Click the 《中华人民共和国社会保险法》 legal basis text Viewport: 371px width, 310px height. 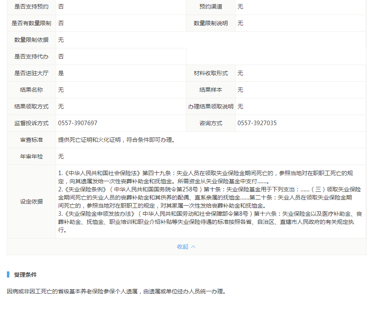click(x=102, y=173)
